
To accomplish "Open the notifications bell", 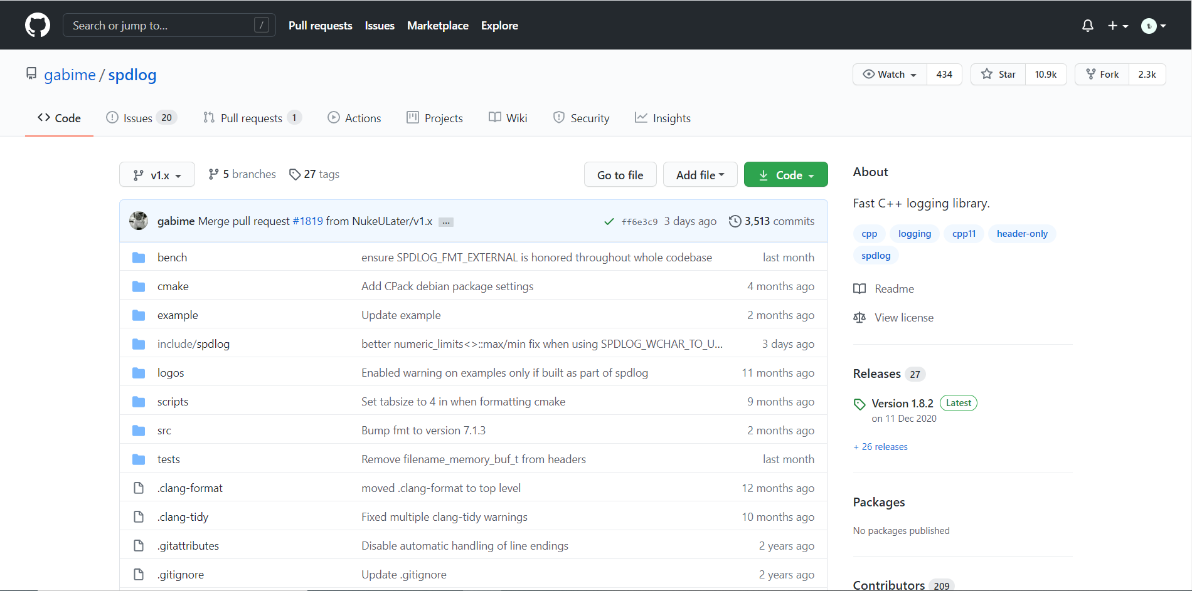I will pos(1088,26).
